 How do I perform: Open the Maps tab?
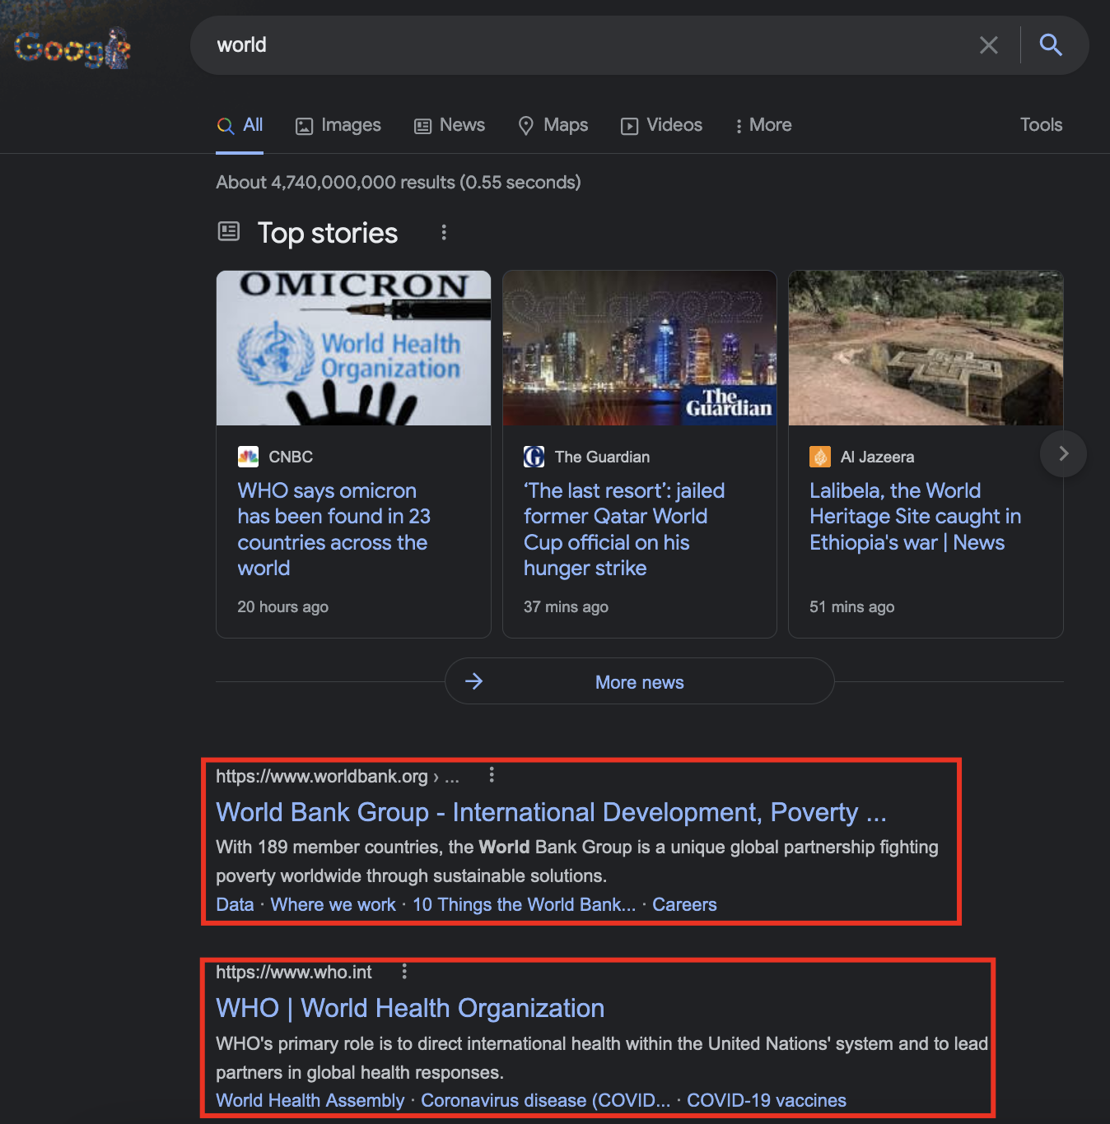[x=553, y=125]
